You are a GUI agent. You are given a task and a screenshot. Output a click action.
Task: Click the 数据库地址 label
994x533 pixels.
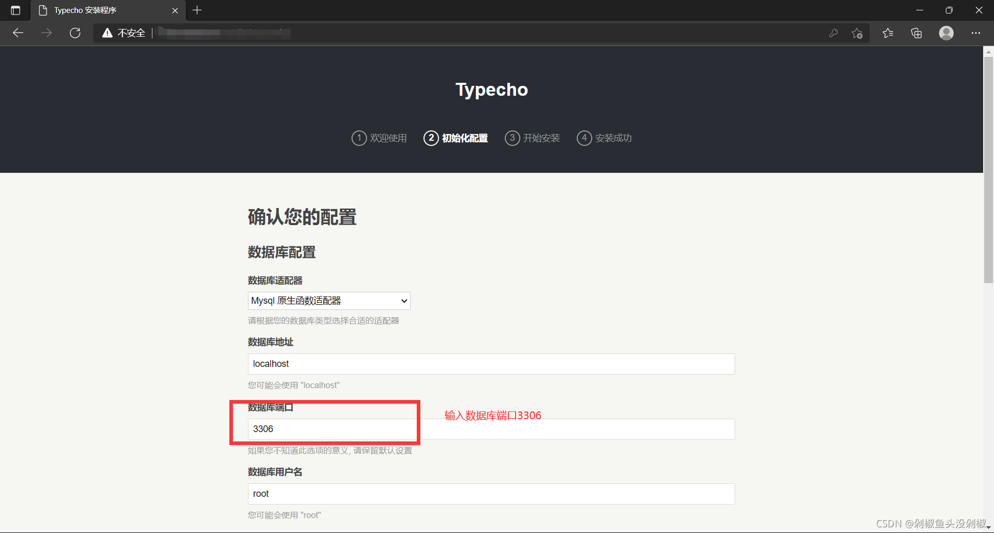click(271, 342)
